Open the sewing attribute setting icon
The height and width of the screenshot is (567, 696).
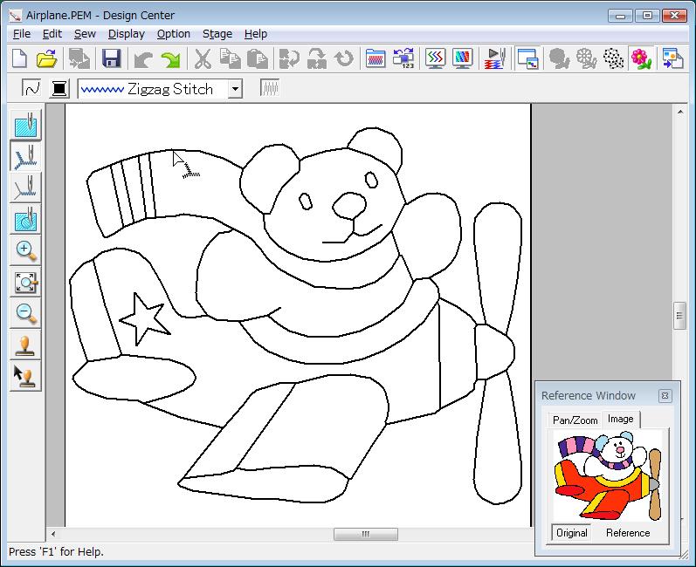[x=376, y=58]
